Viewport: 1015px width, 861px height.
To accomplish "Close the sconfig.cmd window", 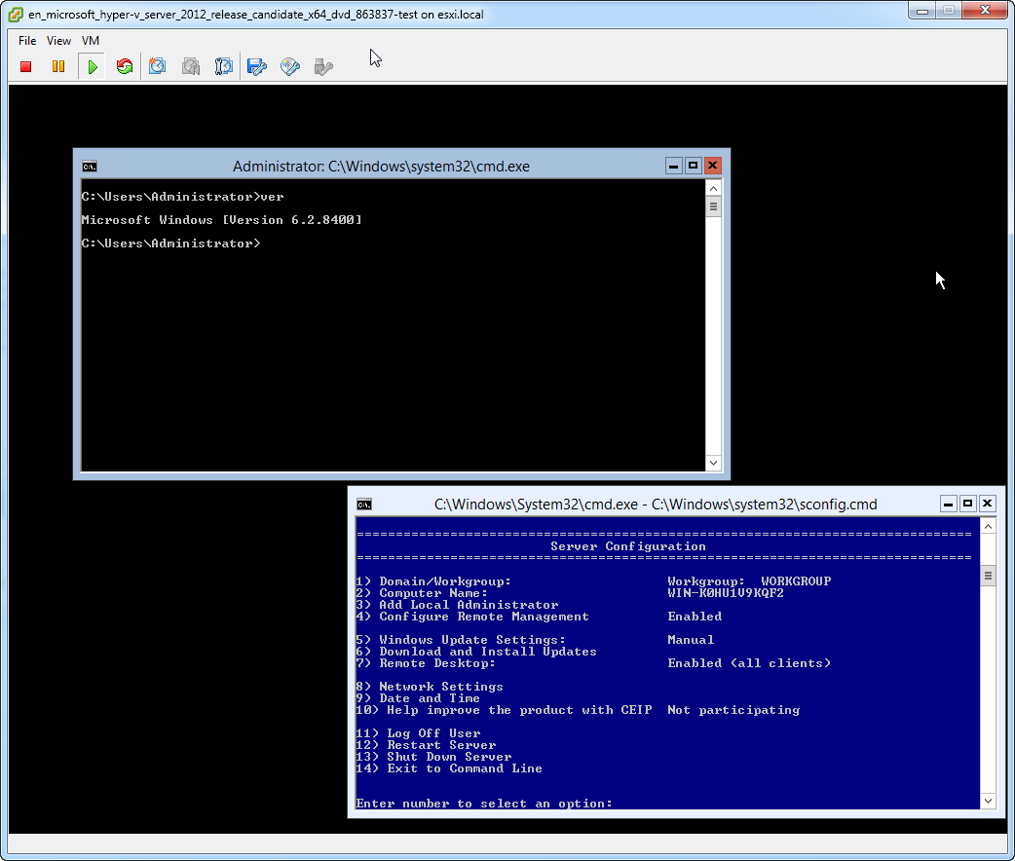I will point(987,504).
